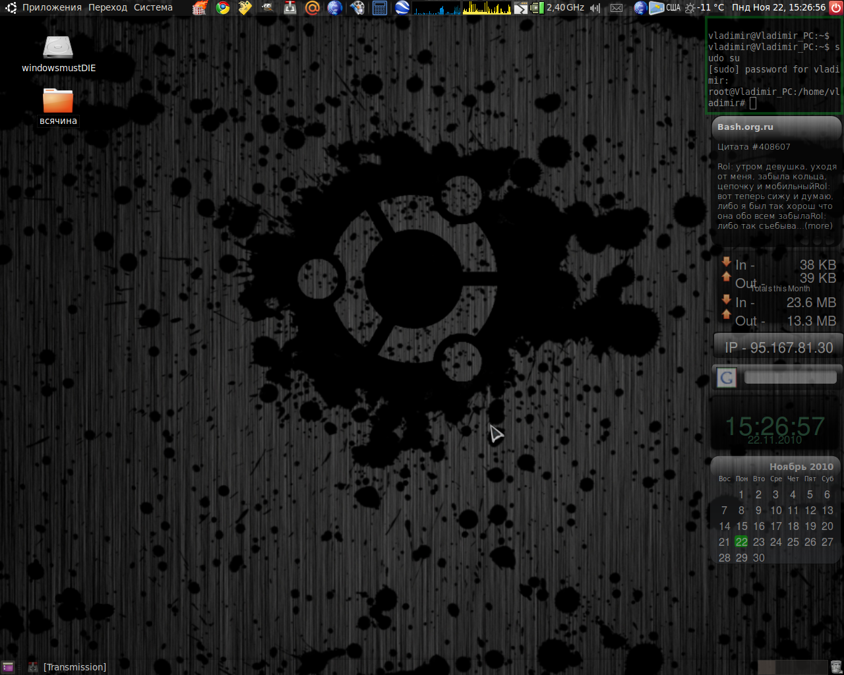Open the Переход menu
Viewport: 844px width, 675px height.
pos(107,8)
